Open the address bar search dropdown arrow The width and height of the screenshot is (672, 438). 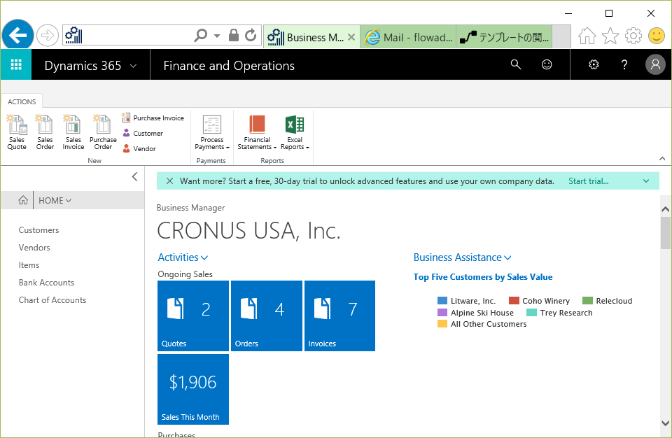(x=217, y=36)
